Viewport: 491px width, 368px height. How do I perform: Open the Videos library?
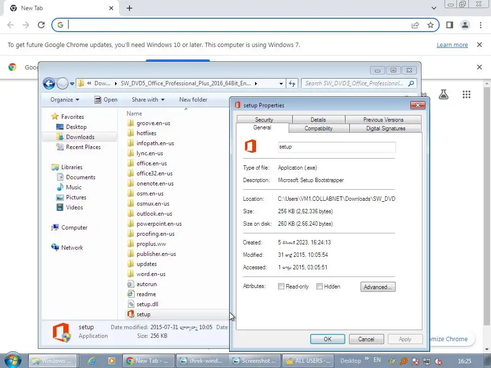(x=74, y=207)
